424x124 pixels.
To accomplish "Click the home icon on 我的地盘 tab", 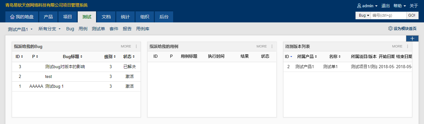I will pyautogui.click(x=12, y=17).
